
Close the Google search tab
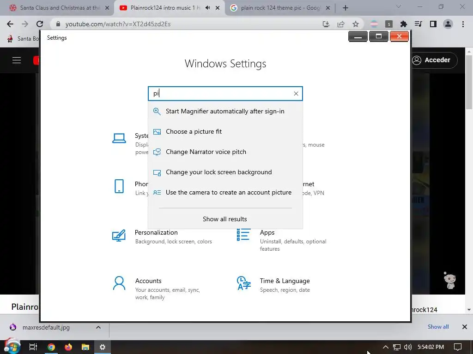point(328,8)
